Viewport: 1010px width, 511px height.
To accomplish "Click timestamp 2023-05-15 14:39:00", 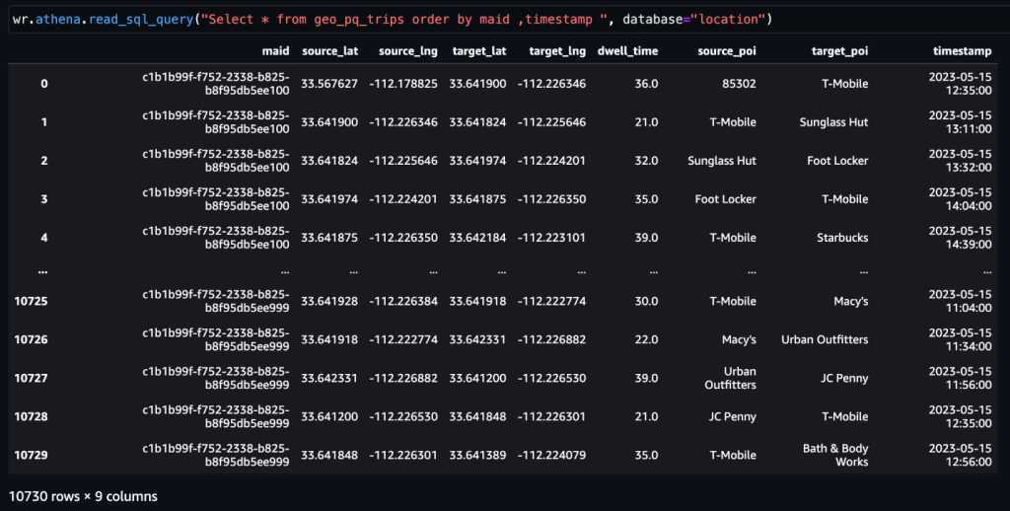I will tap(960, 237).
